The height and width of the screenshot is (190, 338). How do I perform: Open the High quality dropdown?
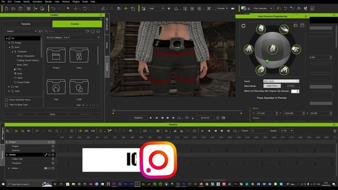[156, 8]
